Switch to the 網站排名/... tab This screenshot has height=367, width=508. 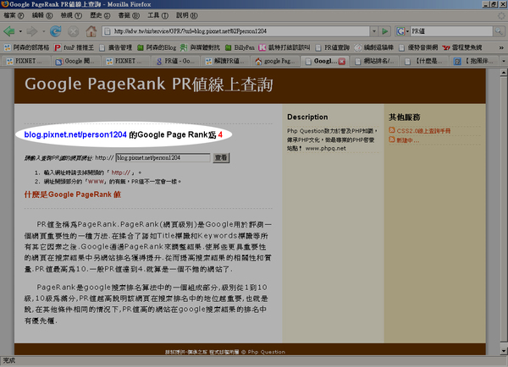click(375, 61)
